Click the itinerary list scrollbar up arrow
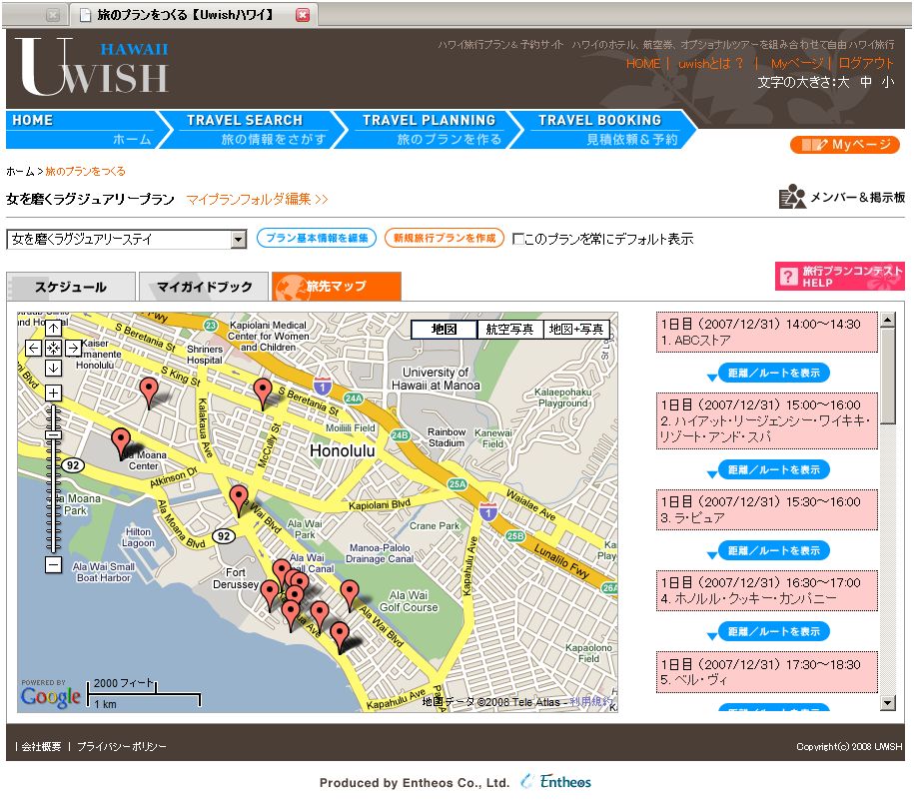This screenshot has height=801, width=914. point(887,320)
